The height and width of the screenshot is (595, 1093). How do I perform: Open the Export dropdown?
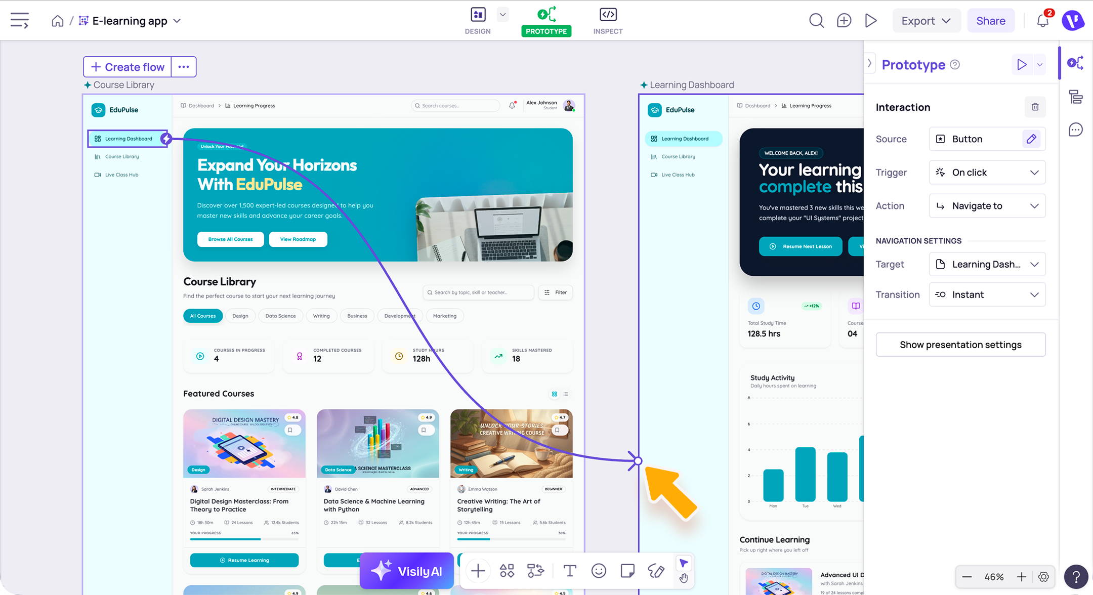pos(926,21)
